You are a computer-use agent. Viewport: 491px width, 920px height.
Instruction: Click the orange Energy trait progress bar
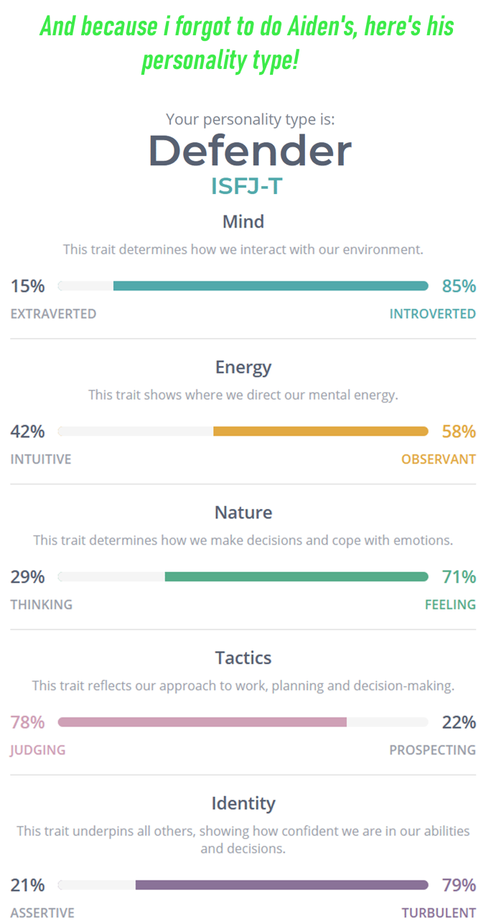pos(320,431)
